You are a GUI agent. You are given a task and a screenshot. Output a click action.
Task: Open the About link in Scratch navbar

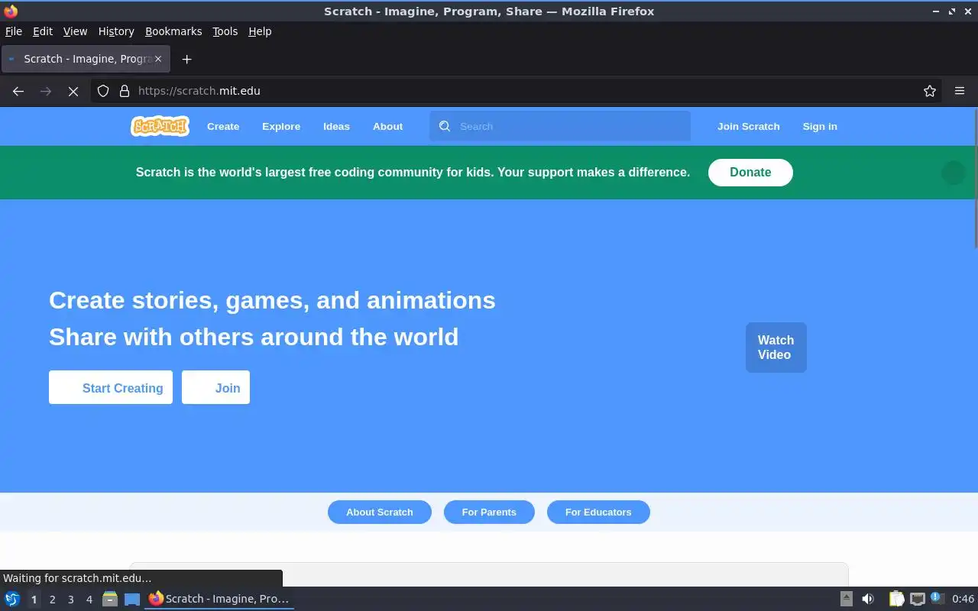387,126
